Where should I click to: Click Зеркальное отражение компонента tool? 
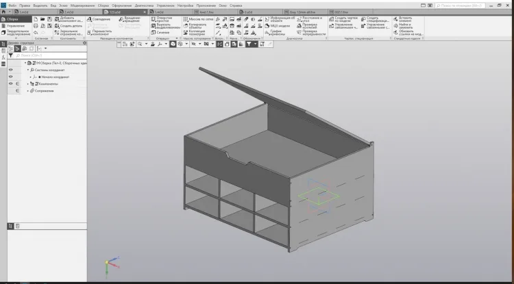69,32
